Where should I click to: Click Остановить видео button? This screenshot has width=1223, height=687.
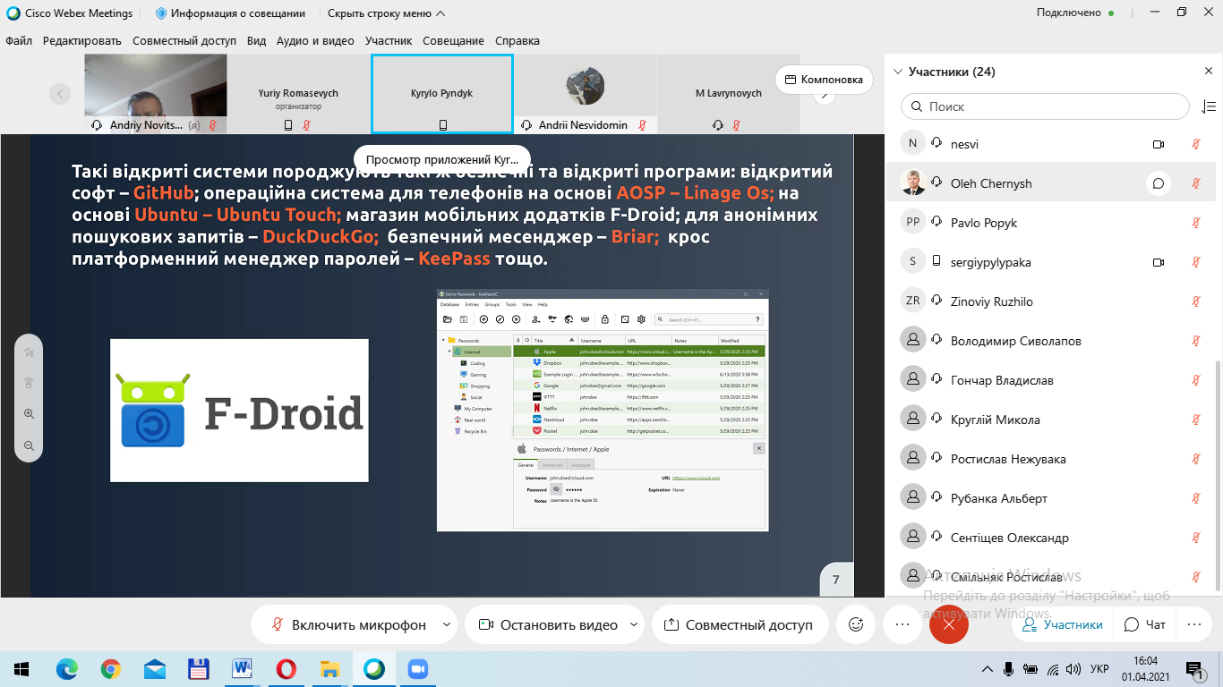pyautogui.click(x=547, y=624)
